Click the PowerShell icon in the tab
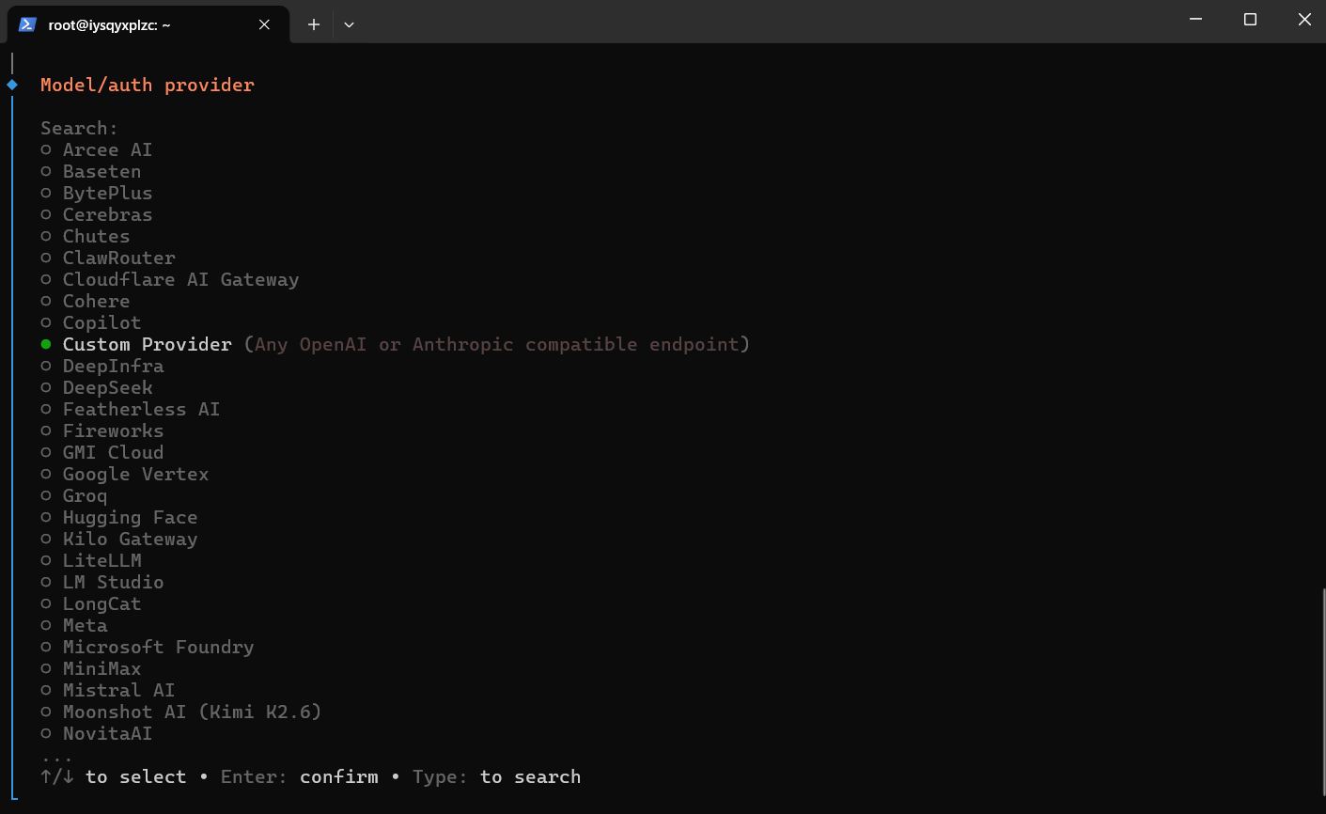1326x814 pixels. tap(27, 24)
